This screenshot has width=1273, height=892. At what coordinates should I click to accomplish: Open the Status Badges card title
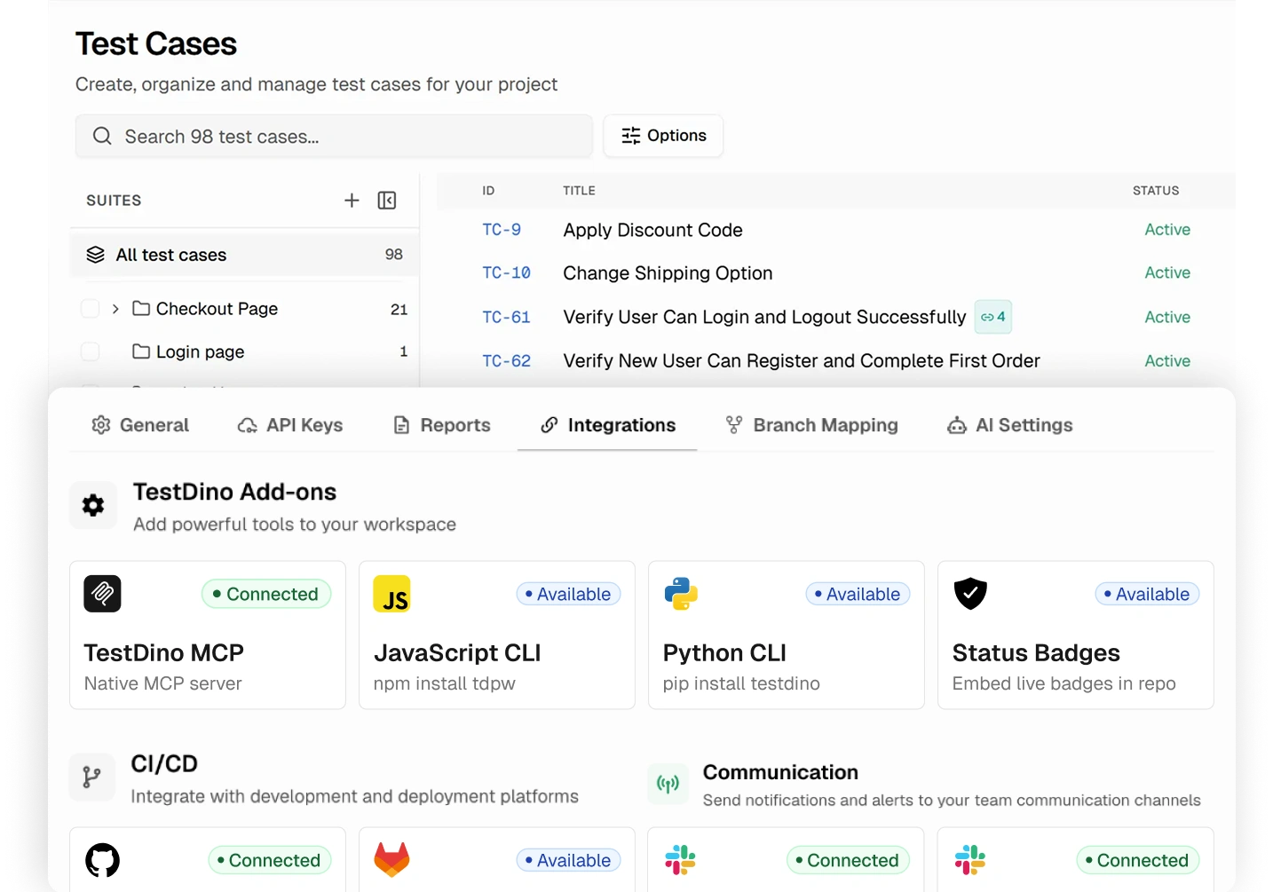click(1036, 652)
